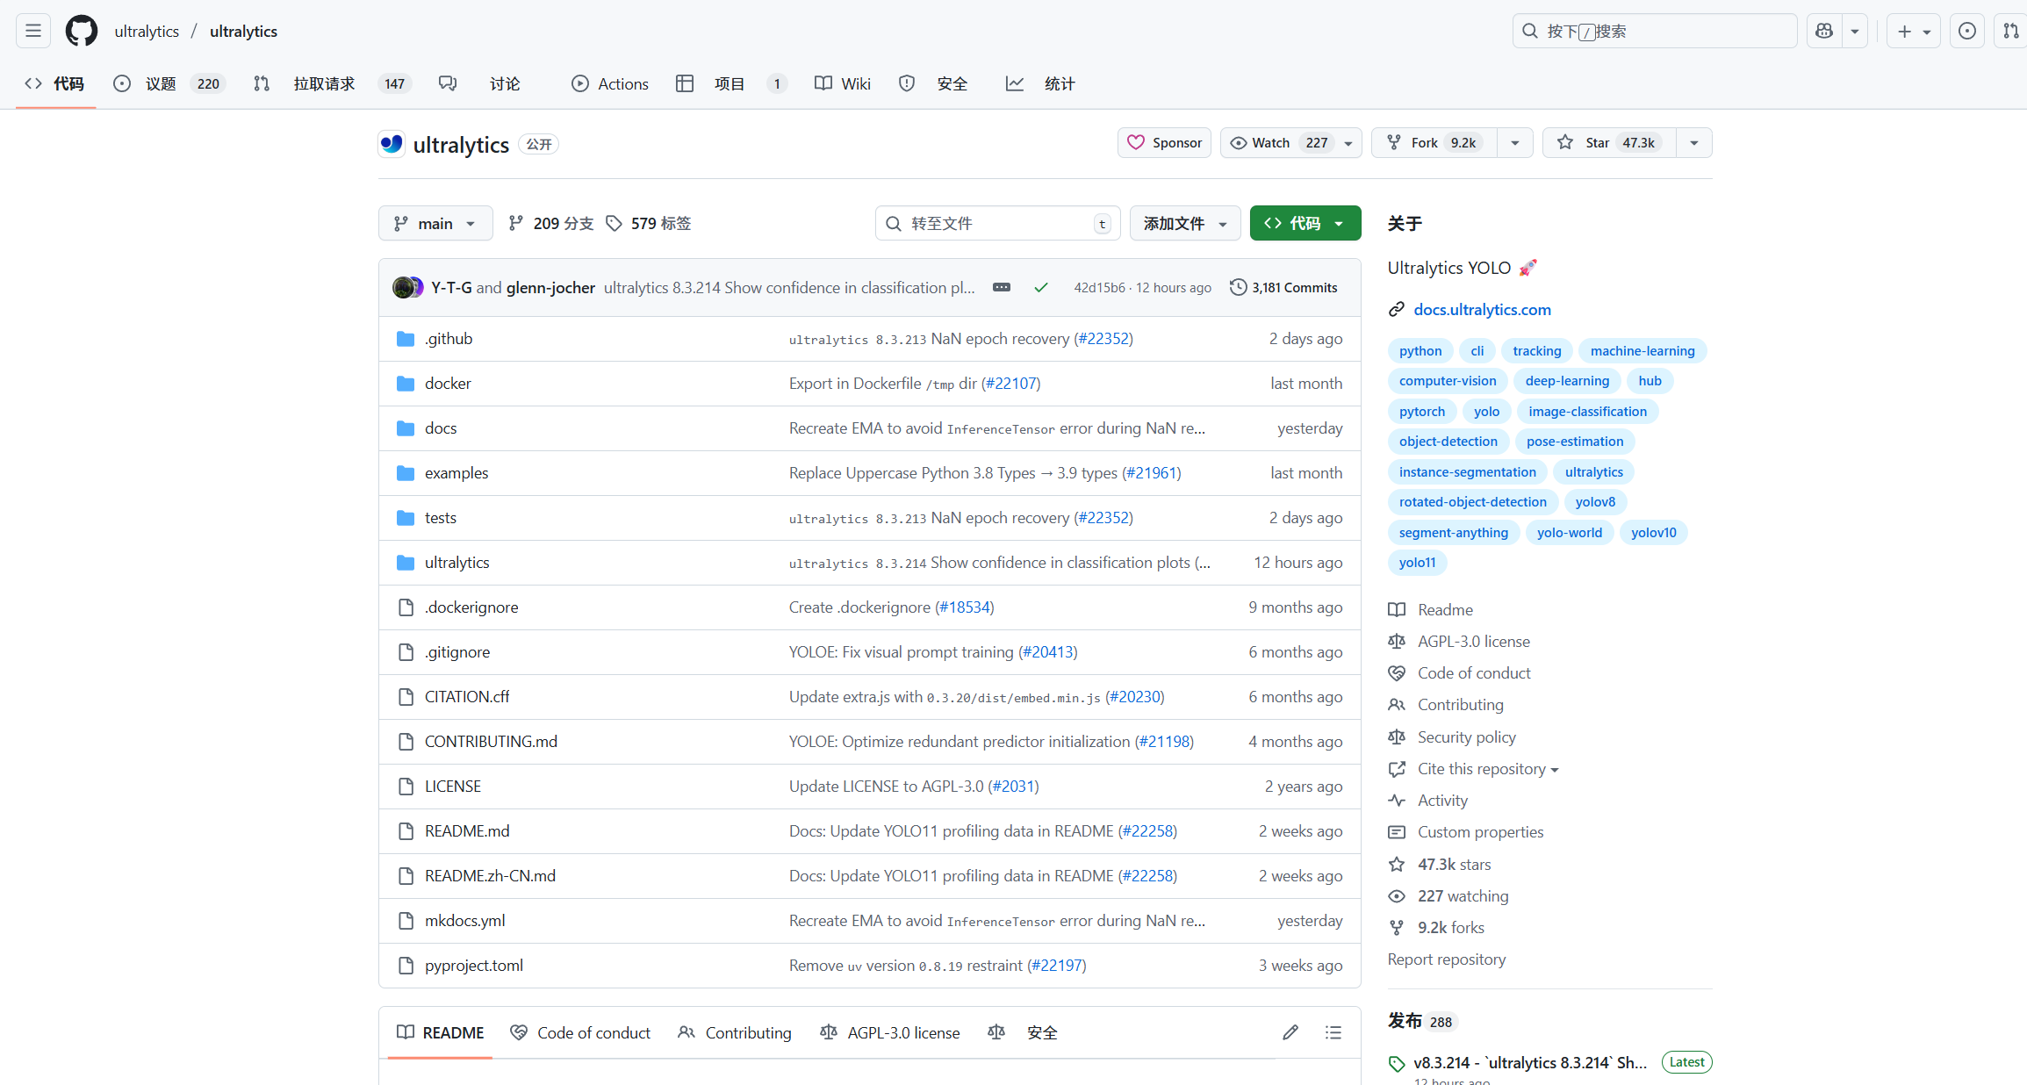
Task: Click the GitHub logo icon
Action: pyautogui.click(x=82, y=31)
